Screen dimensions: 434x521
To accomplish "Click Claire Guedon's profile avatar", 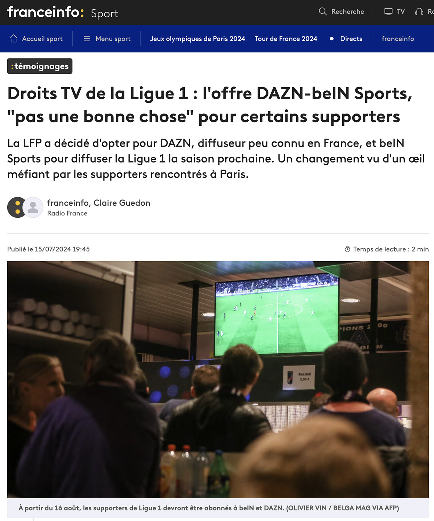I will pyautogui.click(x=33, y=207).
